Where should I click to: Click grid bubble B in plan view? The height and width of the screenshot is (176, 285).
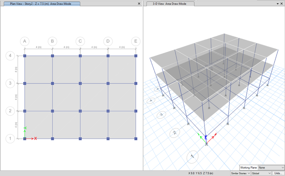[52, 41]
